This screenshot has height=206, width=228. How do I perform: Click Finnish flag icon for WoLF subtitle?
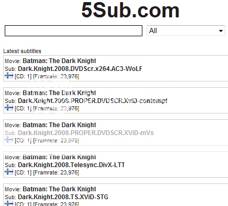click(x=9, y=76)
